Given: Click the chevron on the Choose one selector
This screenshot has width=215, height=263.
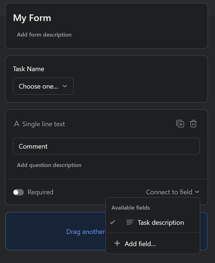Looking at the screenshot, I should (65, 86).
